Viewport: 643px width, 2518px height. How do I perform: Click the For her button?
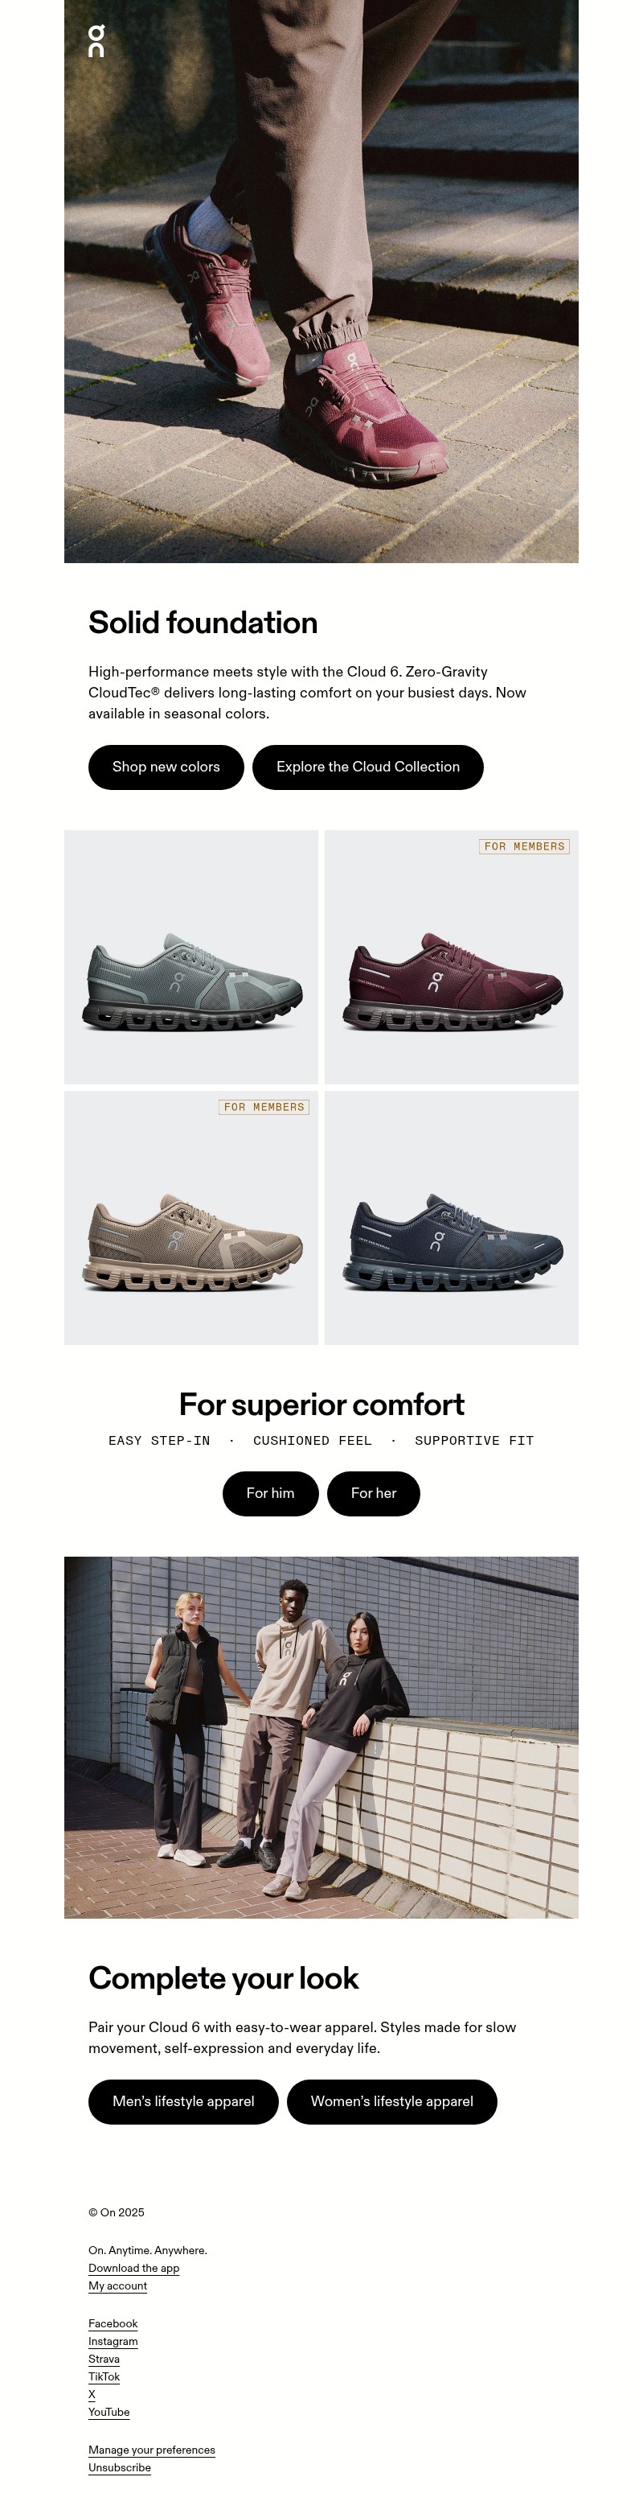pos(373,1492)
